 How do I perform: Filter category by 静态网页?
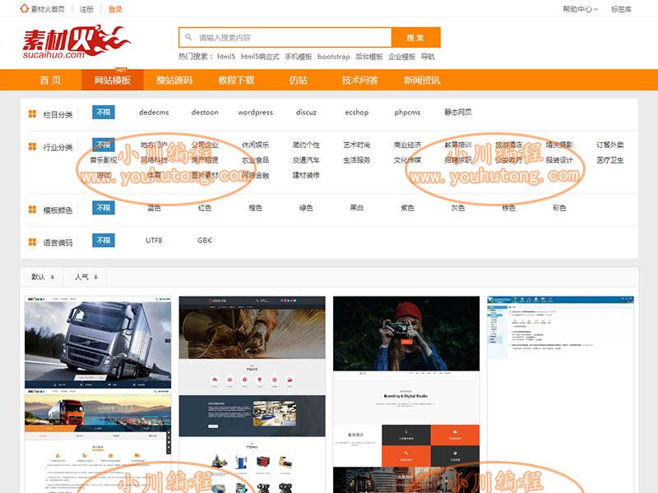coord(458,113)
